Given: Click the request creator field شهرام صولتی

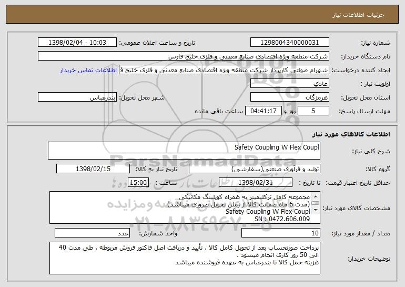Looking at the screenshot, I should pos(224,70).
